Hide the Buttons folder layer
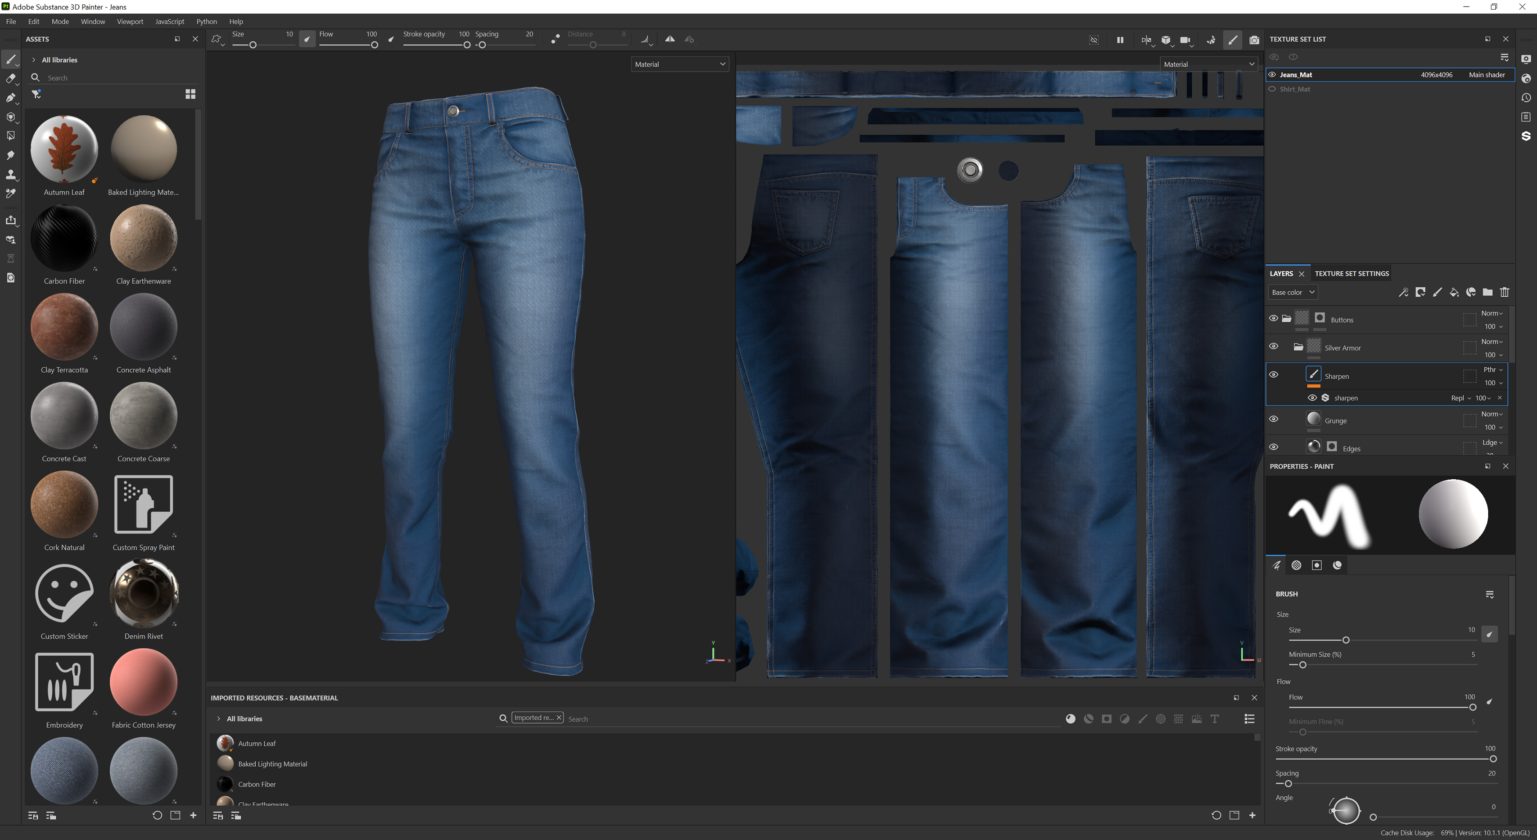This screenshot has width=1537, height=840. coord(1273,318)
